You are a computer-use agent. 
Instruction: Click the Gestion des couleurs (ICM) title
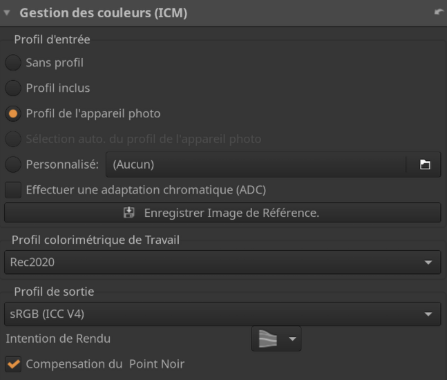[103, 12]
